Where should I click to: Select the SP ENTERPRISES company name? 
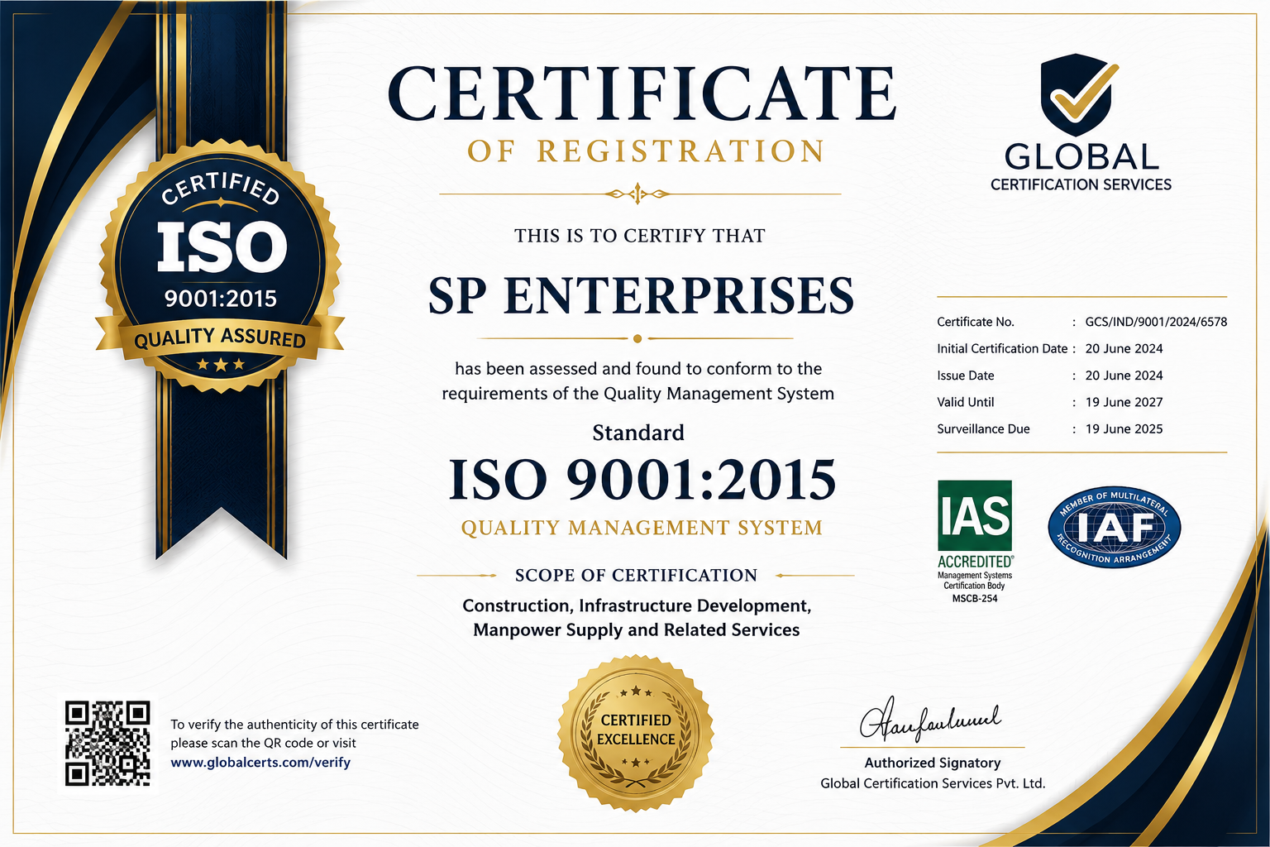tap(641, 295)
